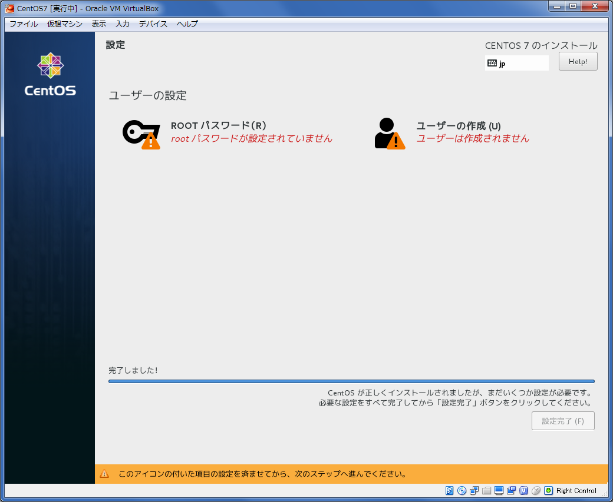Click the CPU virtualization chip status icon

[x=523, y=491]
